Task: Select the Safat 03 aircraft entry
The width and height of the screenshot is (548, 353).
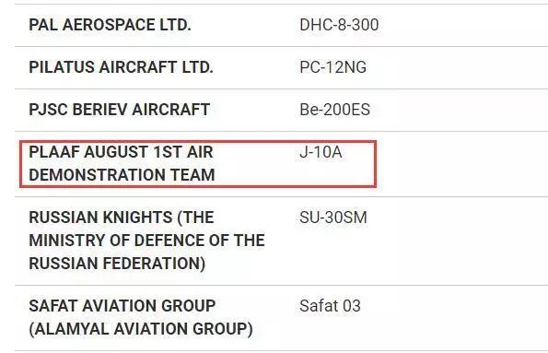Action: 330,306
